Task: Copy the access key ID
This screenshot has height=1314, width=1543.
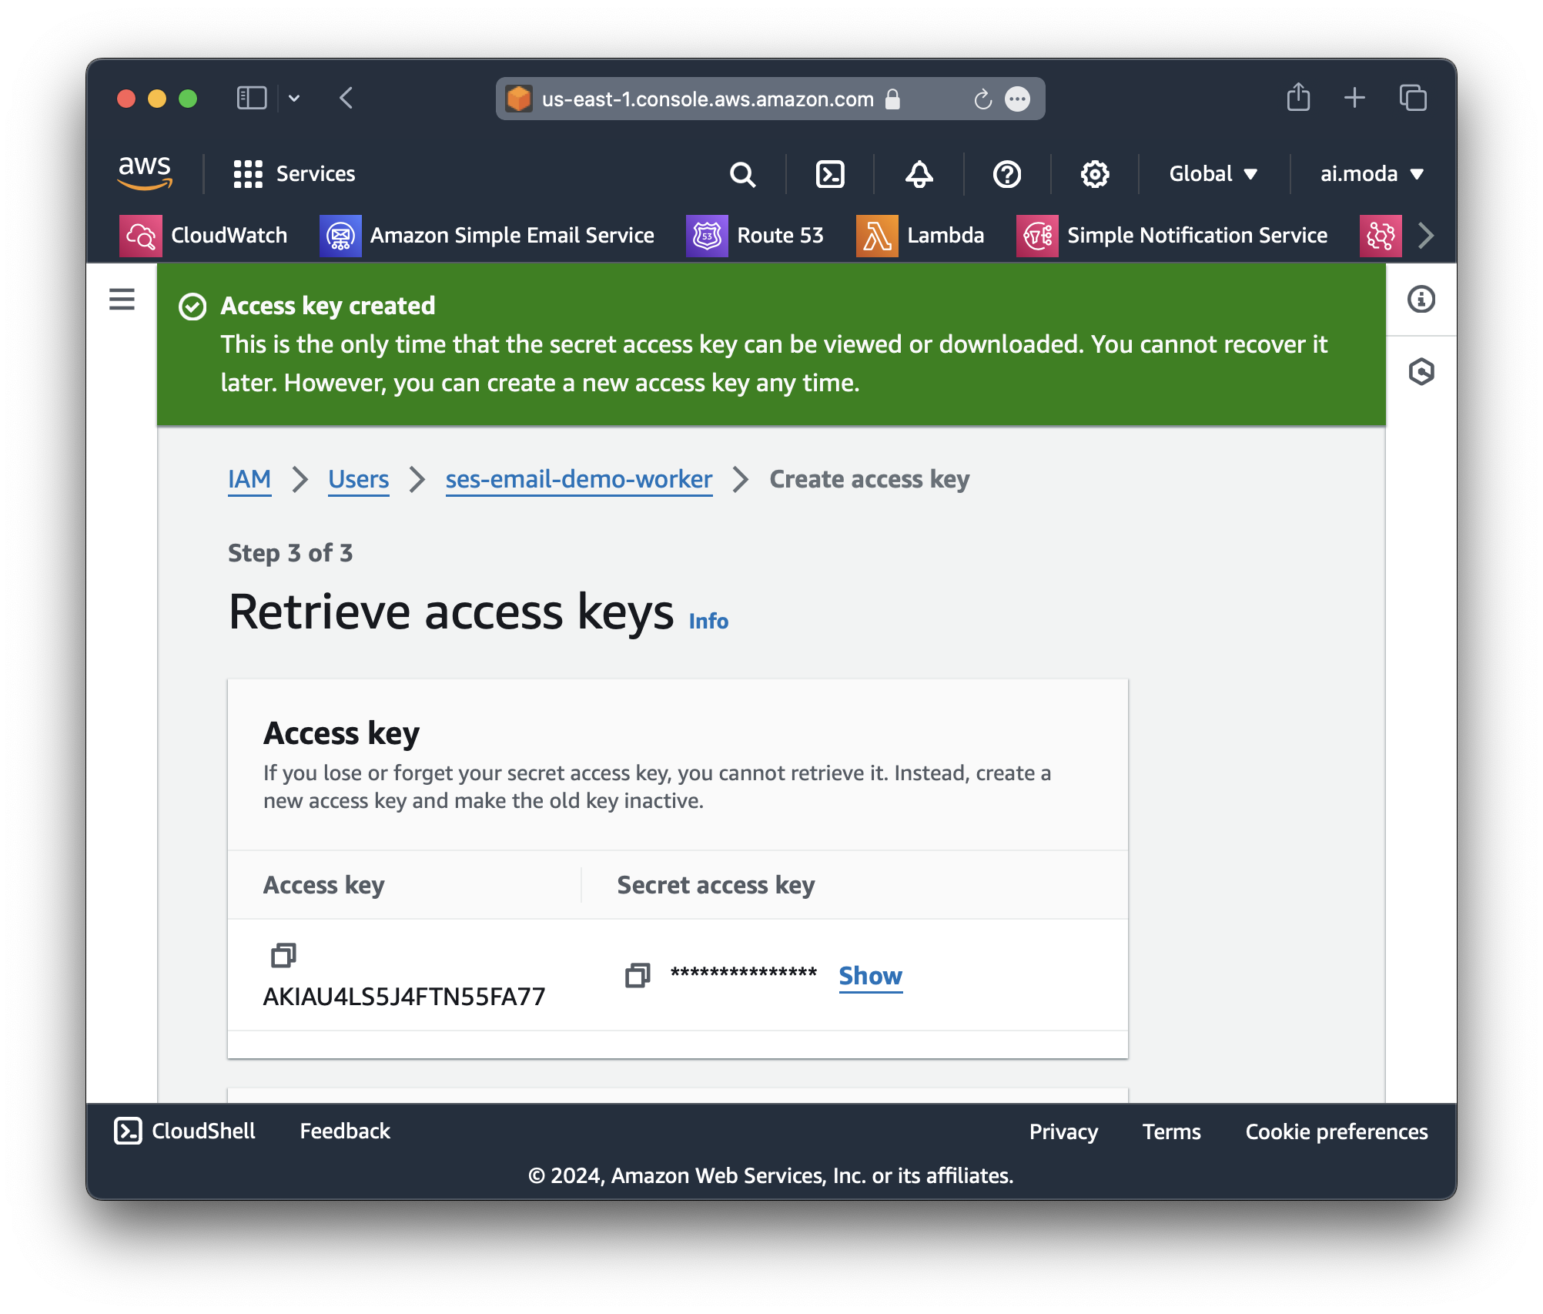Action: (x=283, y=955)
